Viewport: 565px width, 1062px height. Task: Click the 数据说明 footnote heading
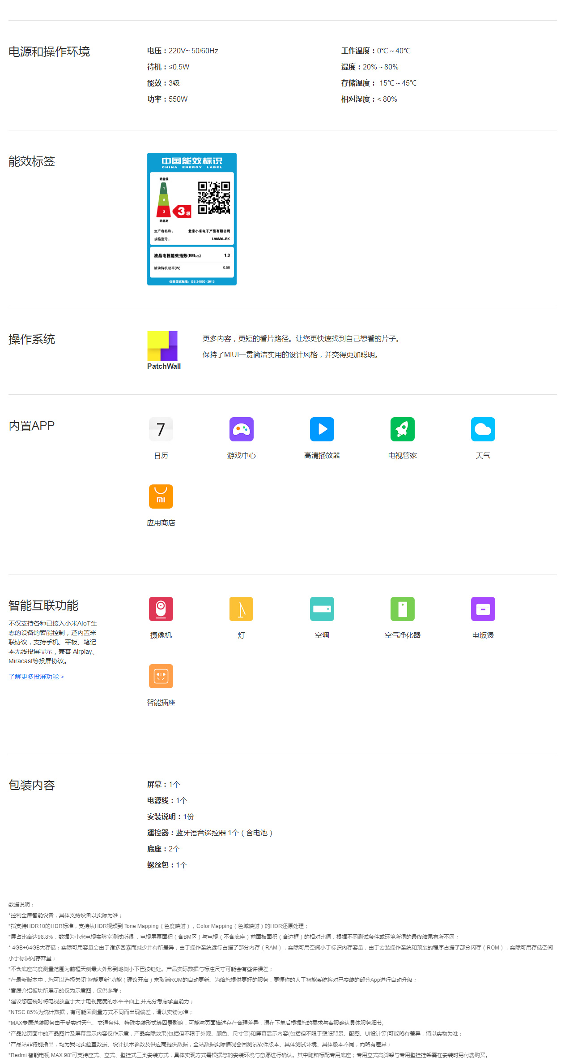pyautogui.click(x=21, y=904)
